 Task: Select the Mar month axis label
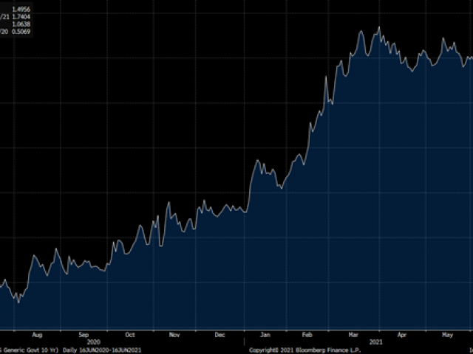pyautogui.click(x=355, y=334)
